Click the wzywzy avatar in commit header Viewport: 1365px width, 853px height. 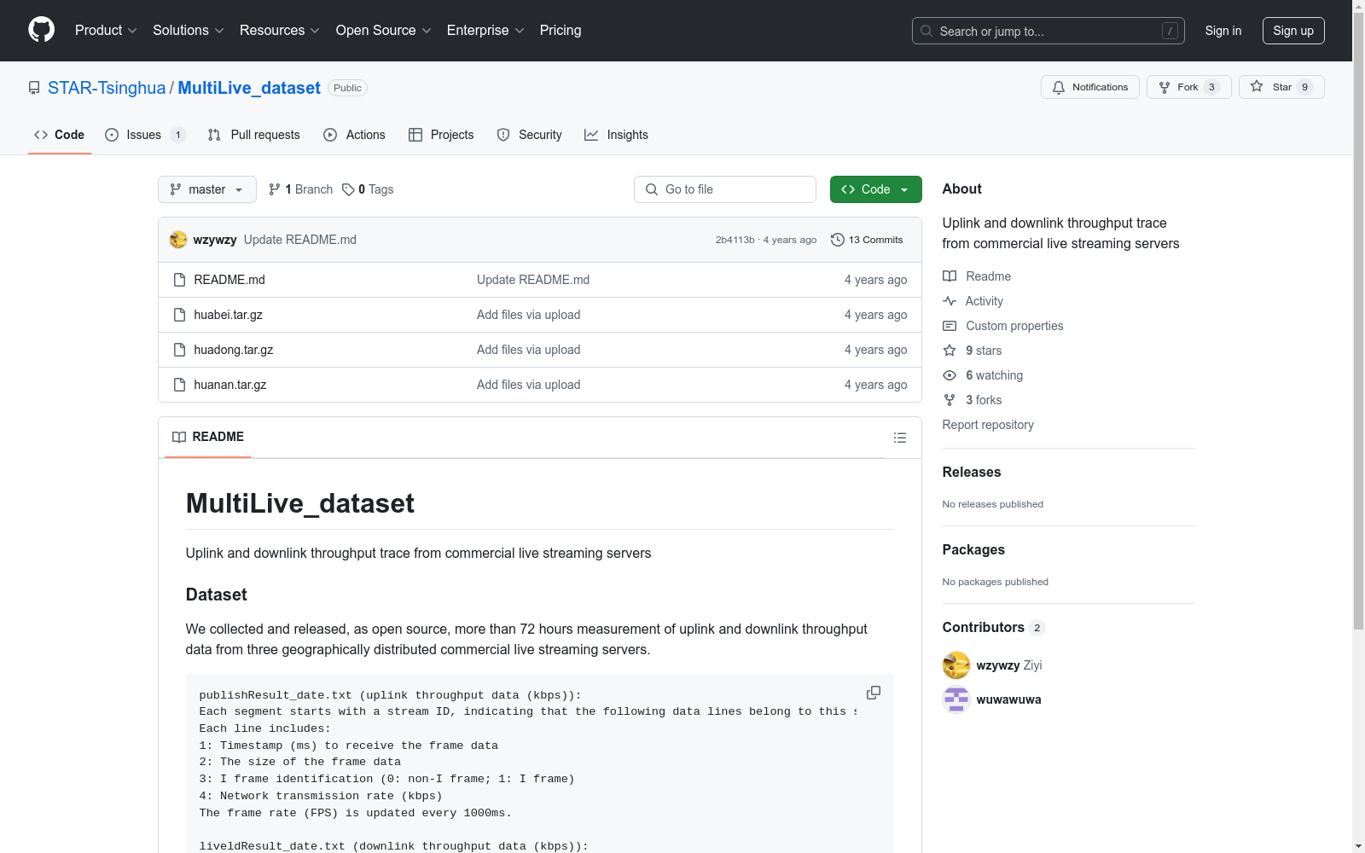pos(178,240)
